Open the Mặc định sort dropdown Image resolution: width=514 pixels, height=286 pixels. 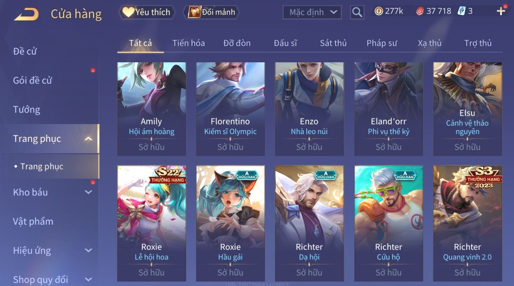312,12
